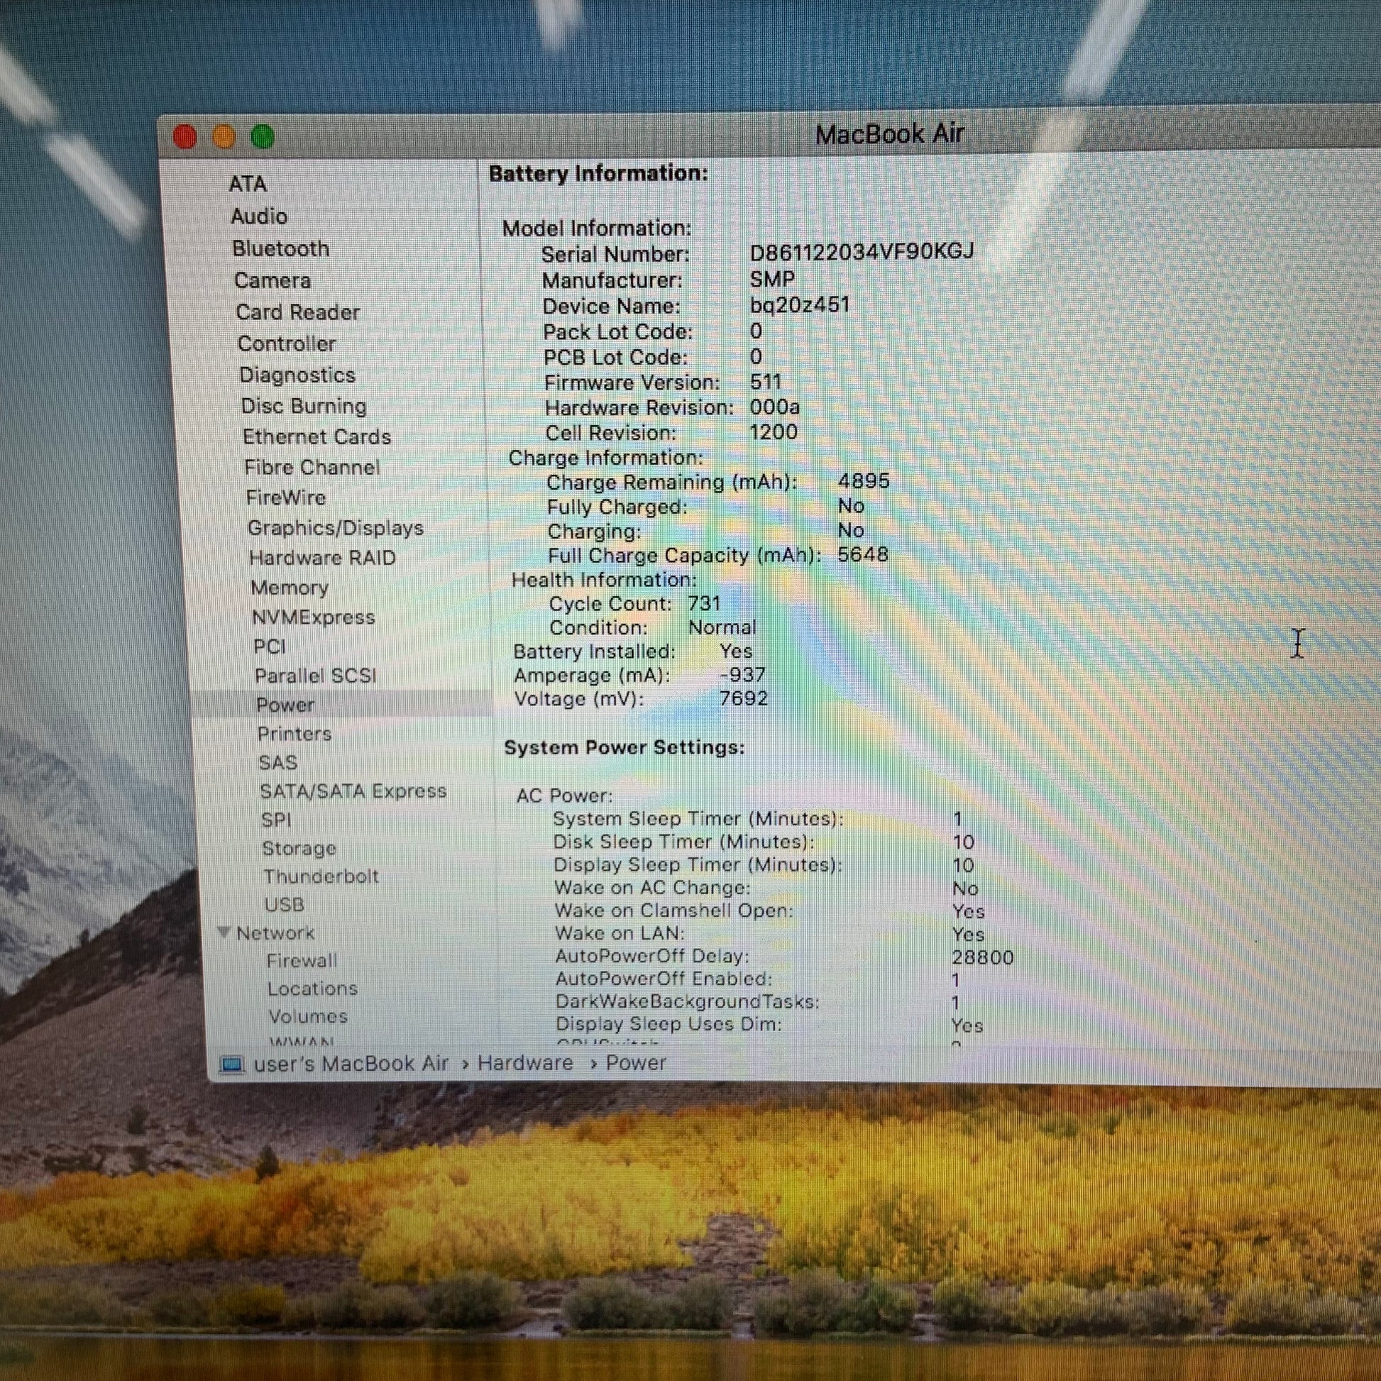
Task: Open Volumes under Network
Action: (308, 1016)
